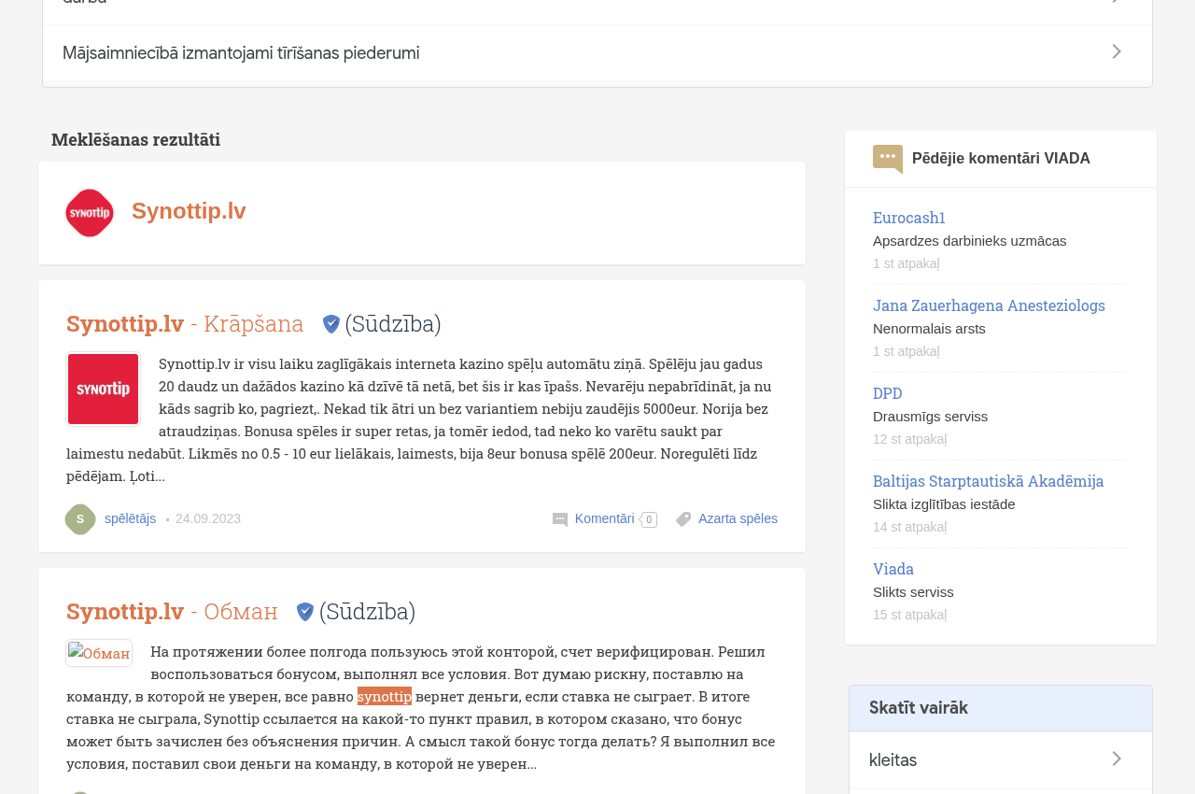The width and height of the screenshot is (1195, 794).
Task: Open Komentāri link on Krāpšana post
Action: click(605, 518)
